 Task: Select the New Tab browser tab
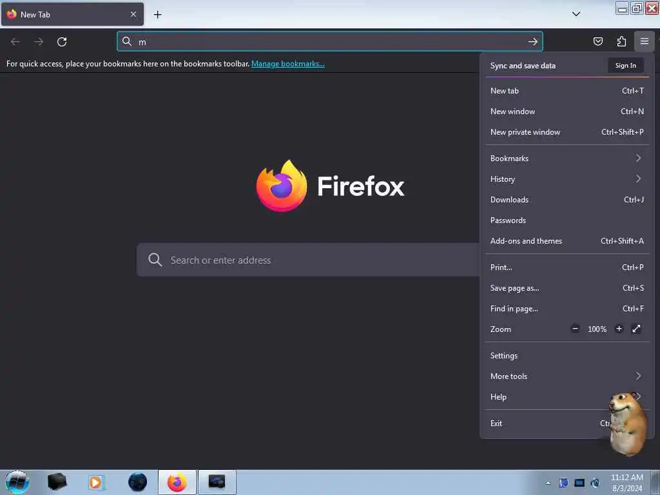coord(72,14)
